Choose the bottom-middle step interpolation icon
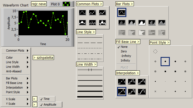 (132, 92)
